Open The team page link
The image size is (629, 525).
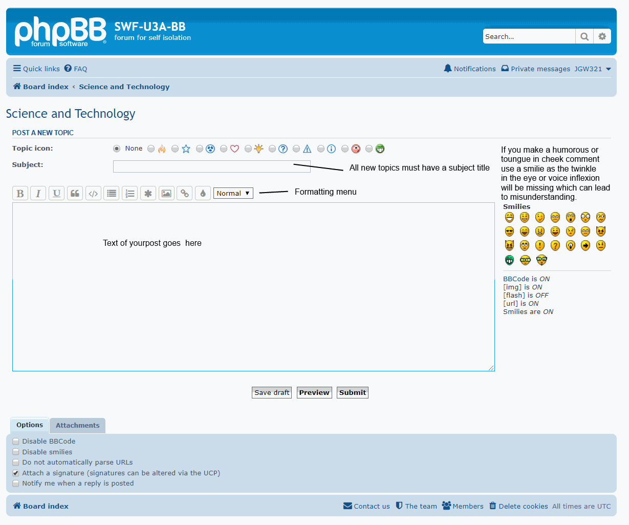[416, 506]
